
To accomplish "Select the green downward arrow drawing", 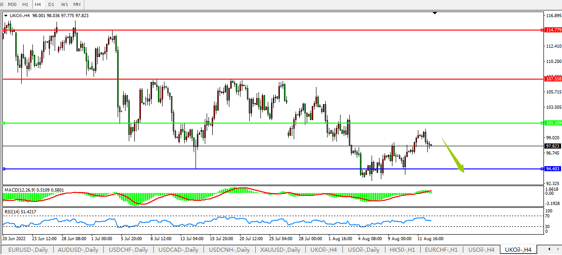I will tap(453, 155).
